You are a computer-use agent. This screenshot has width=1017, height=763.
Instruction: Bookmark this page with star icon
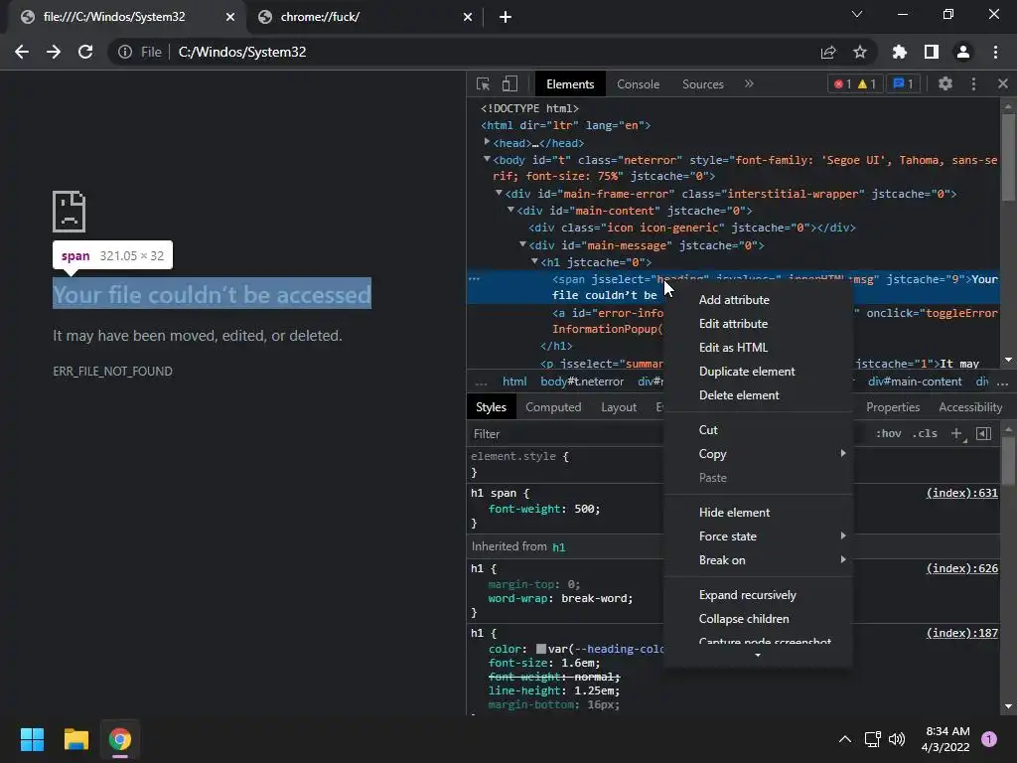coord(860,52)
